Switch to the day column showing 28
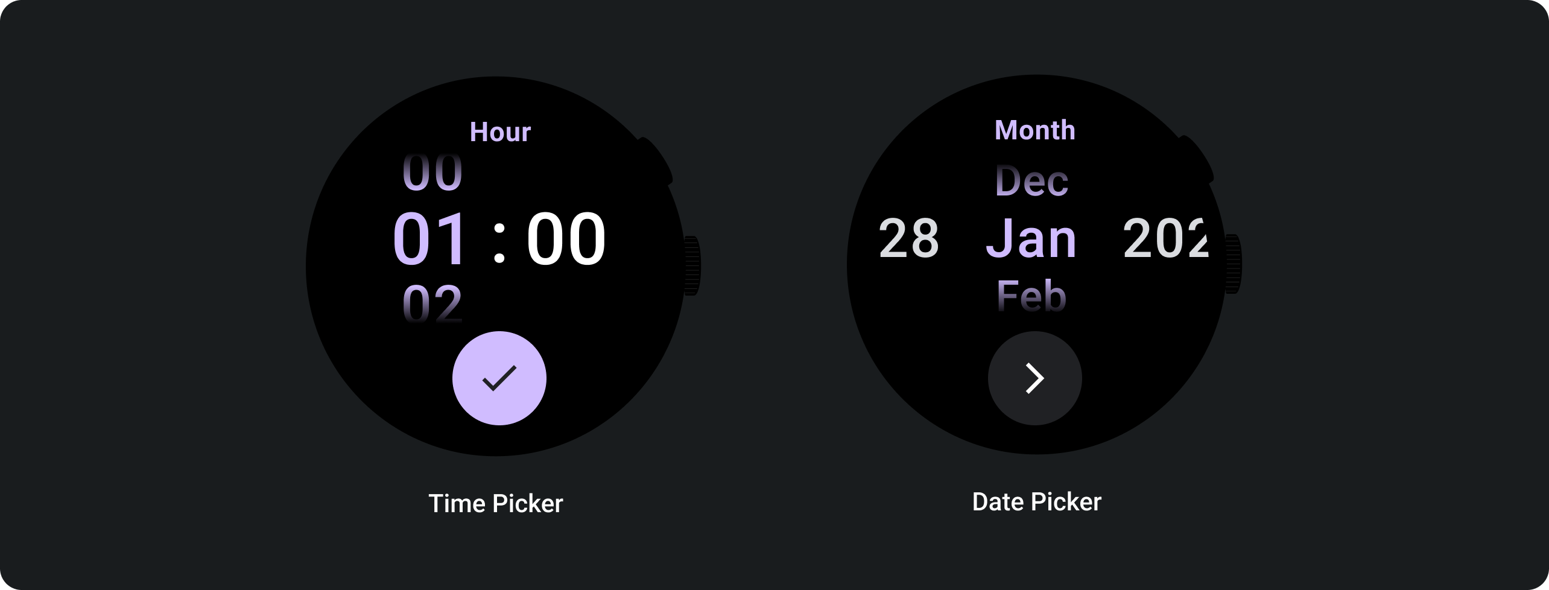The height and width of the screenshot is (590, 1549). pos(908,239)
